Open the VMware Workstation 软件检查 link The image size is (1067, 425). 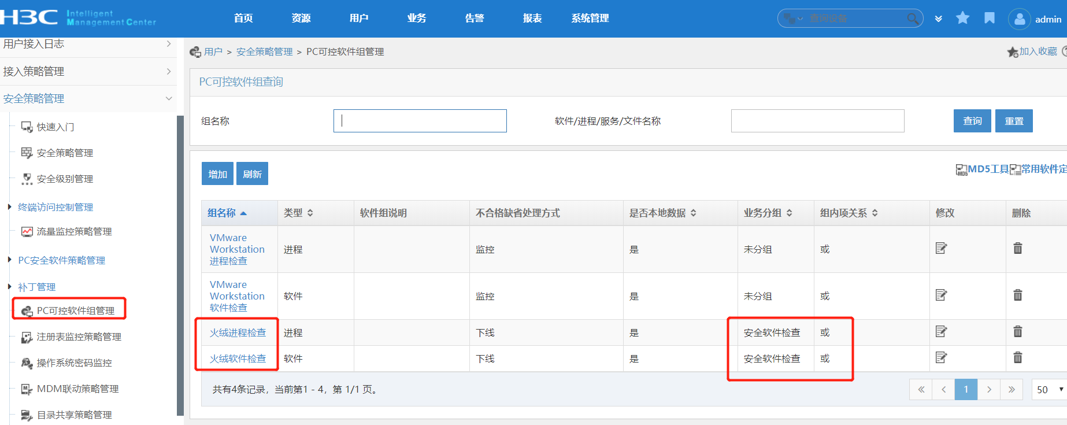pos(237,296)
